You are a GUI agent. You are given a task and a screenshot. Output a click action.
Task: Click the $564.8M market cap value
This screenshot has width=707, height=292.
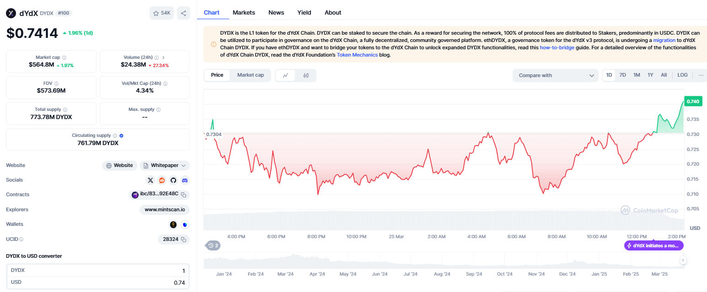coord(41,65)
